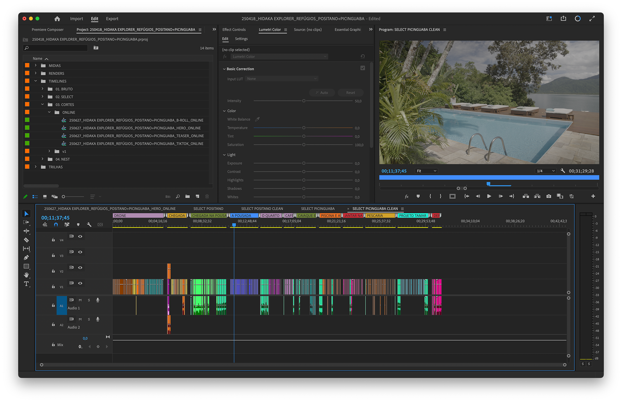Viewport: 622px width, 402px height.
Task: Switch to the SELECT POSITANO sequence tab
Action: coord(208,209)
